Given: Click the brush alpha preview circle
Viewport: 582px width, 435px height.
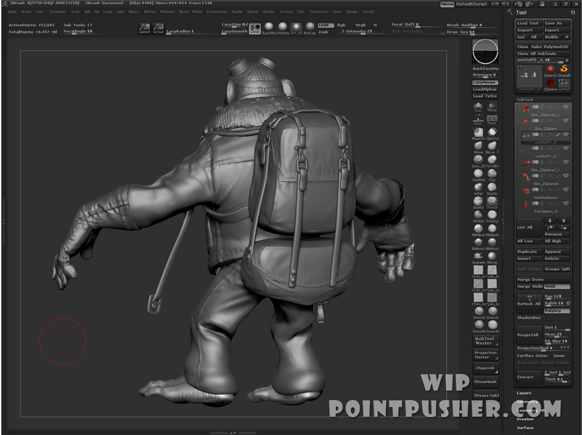Looking at the screenshot, I should click(x=485, y=51).
